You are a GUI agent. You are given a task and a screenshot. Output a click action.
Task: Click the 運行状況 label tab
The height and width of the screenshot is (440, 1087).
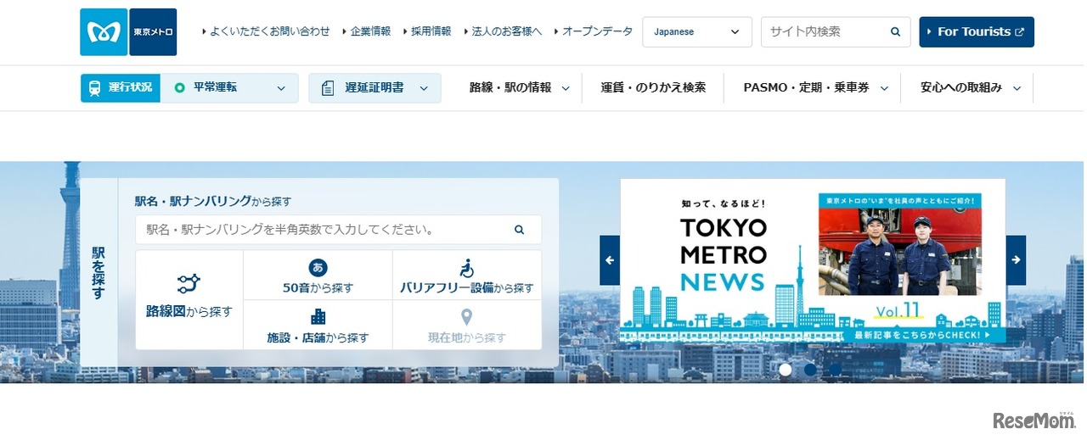[x=121, y=88]
